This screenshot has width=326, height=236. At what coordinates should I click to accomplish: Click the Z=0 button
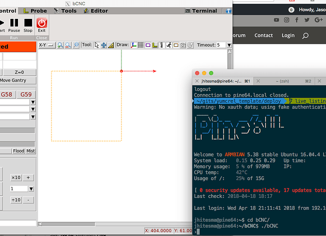(x=19, y=72)
